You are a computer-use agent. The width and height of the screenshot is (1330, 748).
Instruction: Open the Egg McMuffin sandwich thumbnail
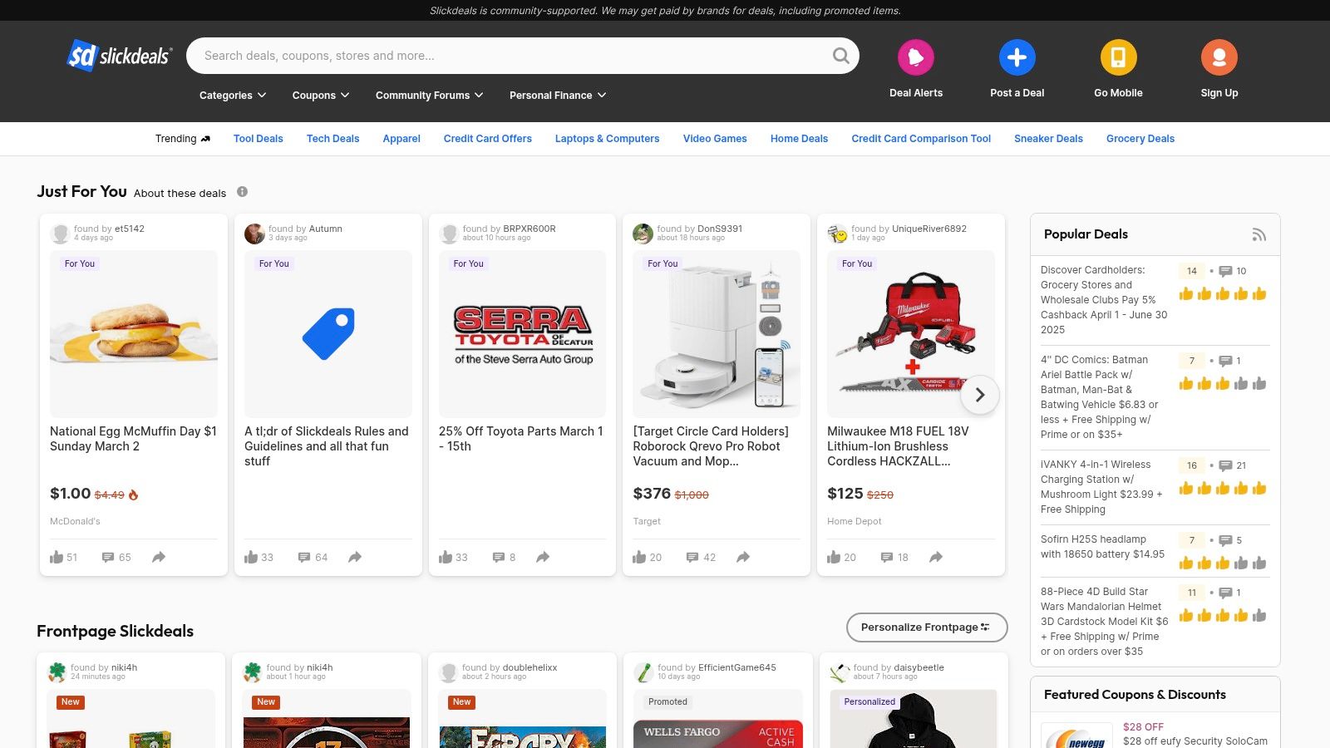click(134, 334)
